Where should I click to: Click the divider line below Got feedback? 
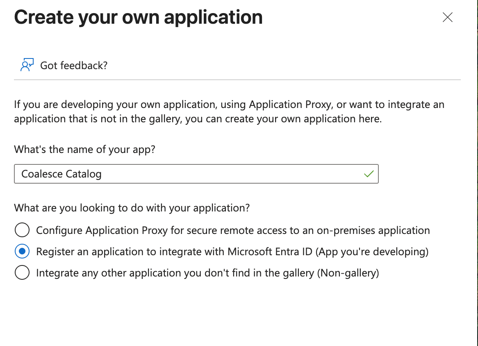coord(237,79)
